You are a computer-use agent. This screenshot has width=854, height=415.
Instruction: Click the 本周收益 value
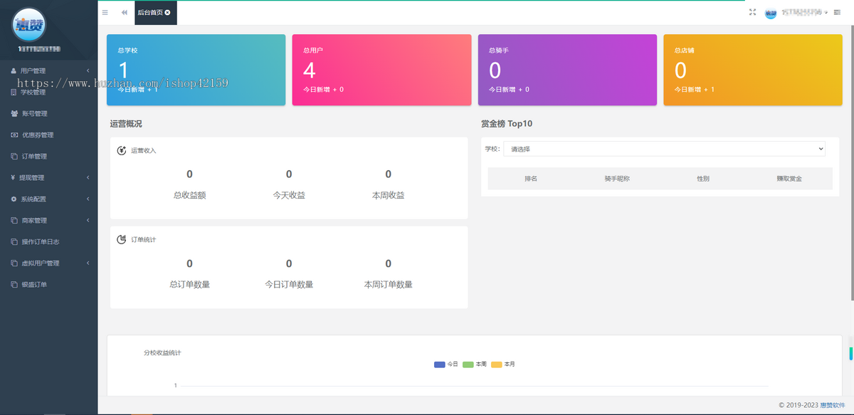coord(389,174)
